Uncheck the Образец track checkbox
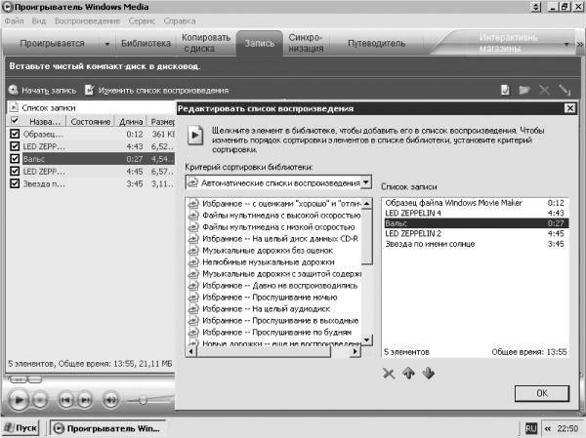586x438 pixels. tap(15, 134)
